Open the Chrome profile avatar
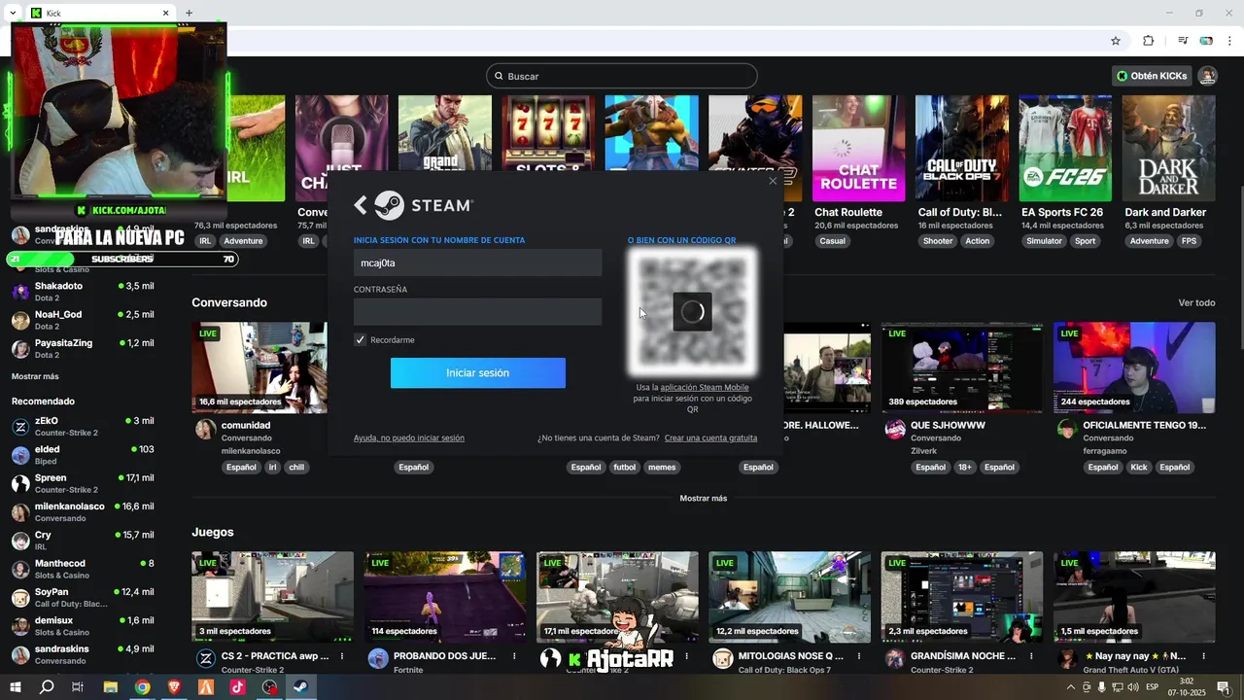1244x700 pixels. coord(1206,41)
